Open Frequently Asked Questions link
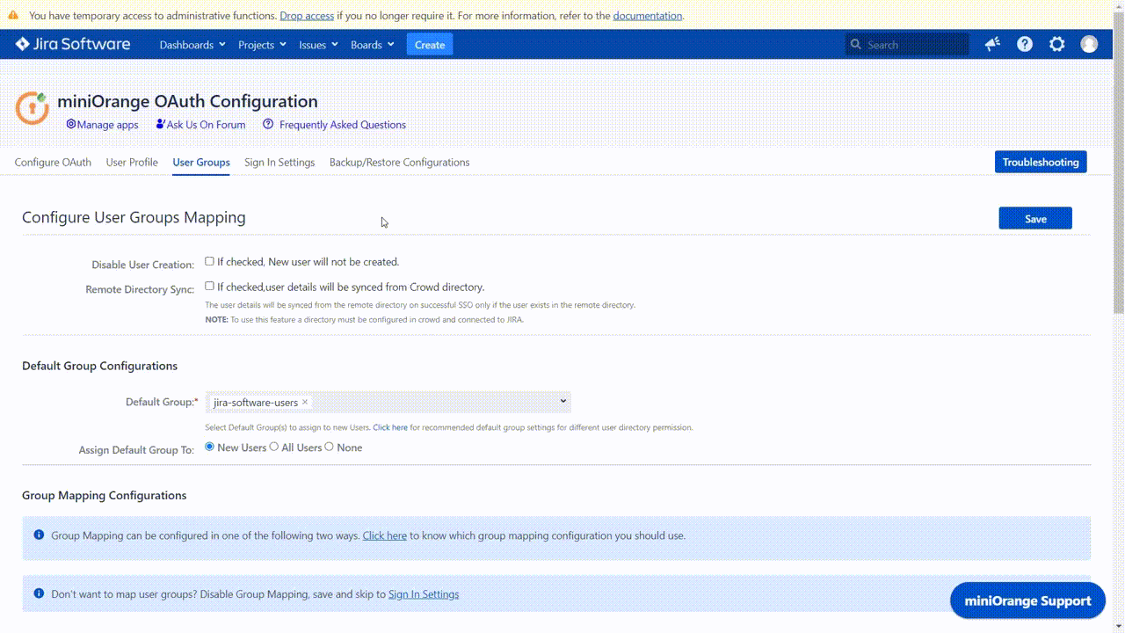Screen dimensions: 1125x633 tap(334, 125)
